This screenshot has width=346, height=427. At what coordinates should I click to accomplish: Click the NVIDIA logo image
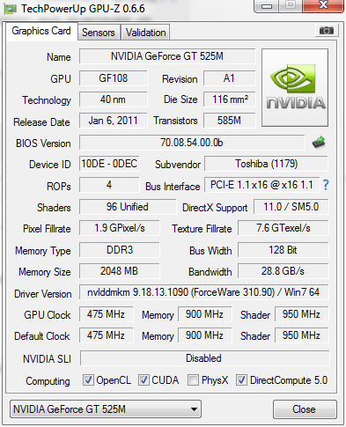(295, 88)
